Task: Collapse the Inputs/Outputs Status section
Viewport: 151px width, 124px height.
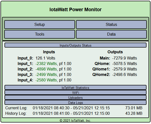Action: coord(75,45)
